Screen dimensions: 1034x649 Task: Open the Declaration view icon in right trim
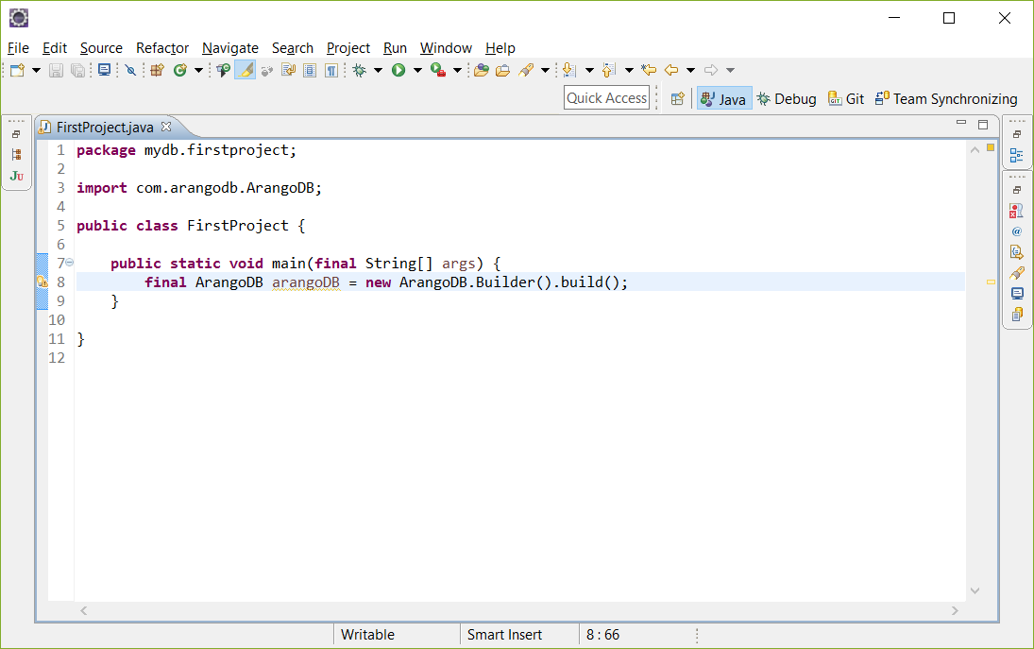click(1016, 252)
